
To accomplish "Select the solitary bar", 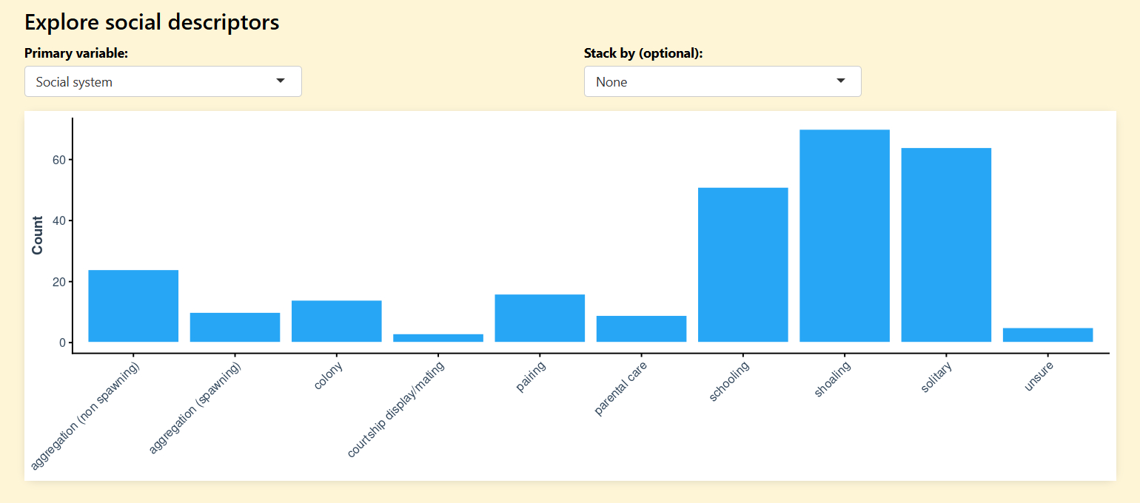I will [945, 245].
